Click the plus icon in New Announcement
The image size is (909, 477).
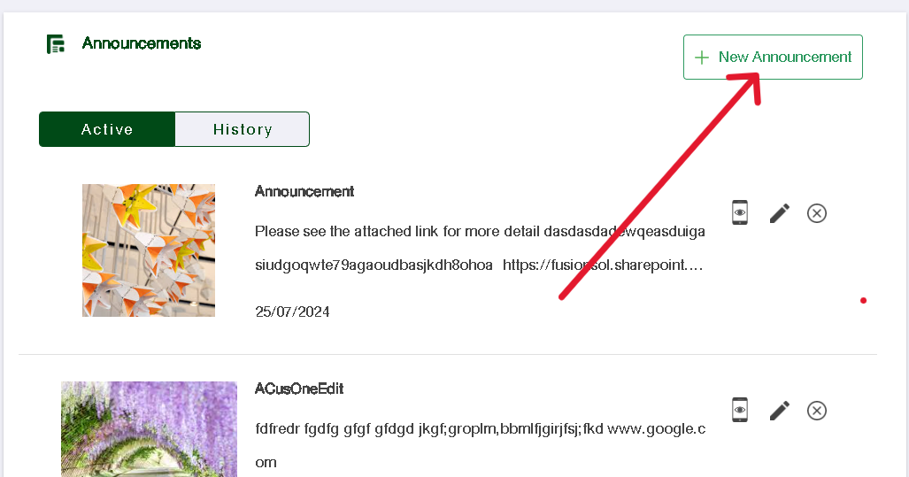[x=702, y=58]
